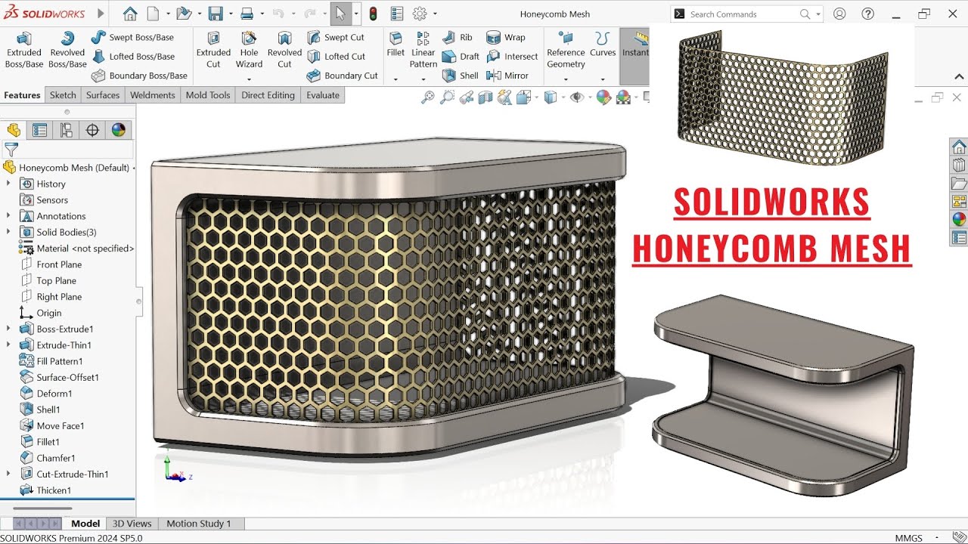The image size is (968, 544).
Task: Choose Swept Boss/Base command
Action: pyautogui.click(x=132, y=37)
